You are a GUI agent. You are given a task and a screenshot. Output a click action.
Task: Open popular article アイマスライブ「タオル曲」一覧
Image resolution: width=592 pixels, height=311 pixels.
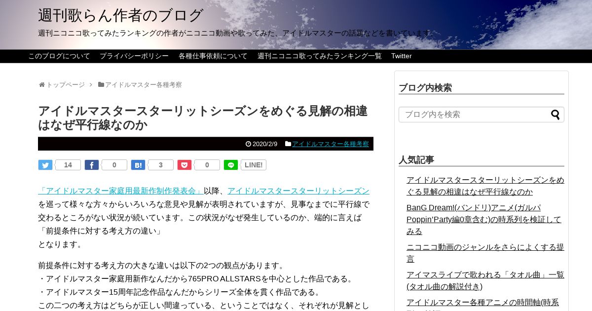point(485,280)
